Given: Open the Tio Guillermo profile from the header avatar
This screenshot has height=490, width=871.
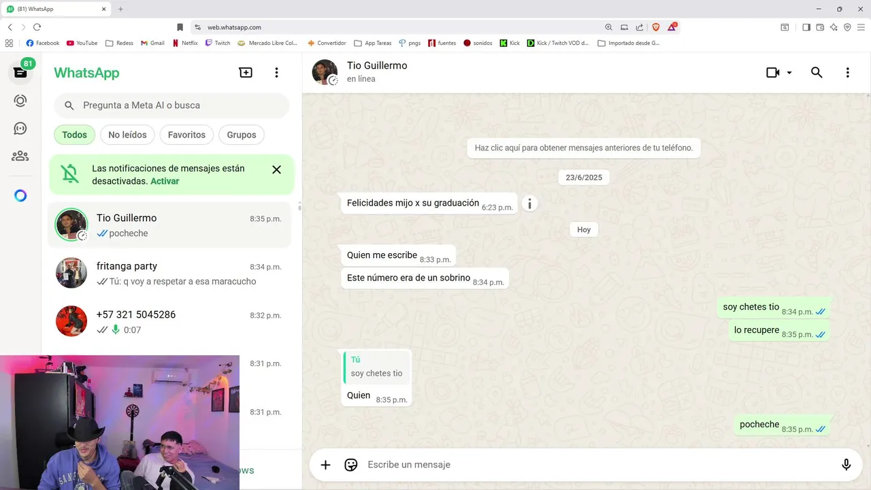Looking at the screenshot, I should pos(325,72).
